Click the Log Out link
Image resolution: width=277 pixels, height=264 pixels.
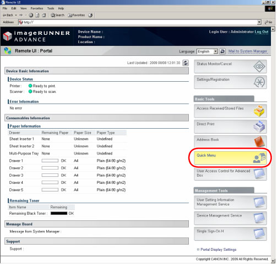click(x=261, y=32)
